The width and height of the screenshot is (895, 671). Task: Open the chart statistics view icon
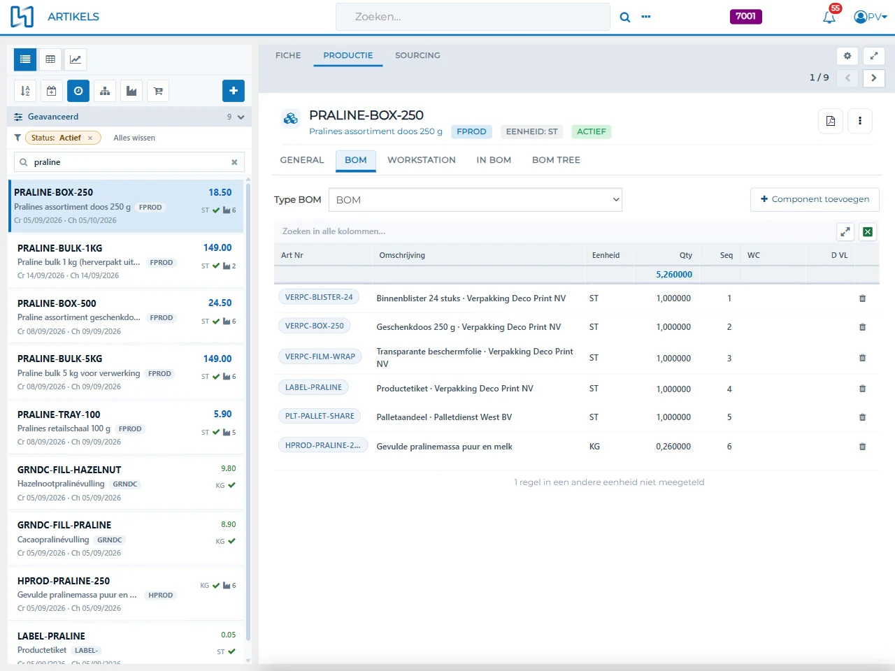pyautogui.click(x=76, y=59)
